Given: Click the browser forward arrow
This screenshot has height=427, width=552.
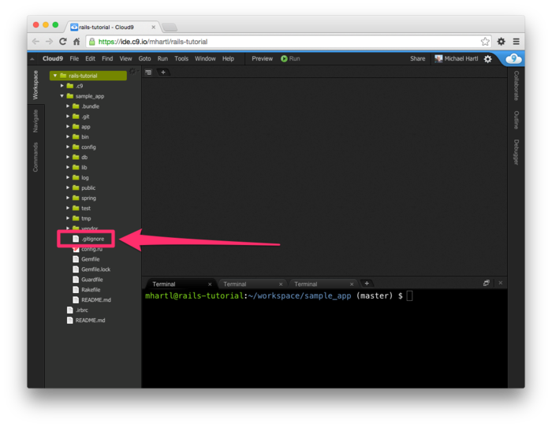Looking at the screenshot, I should pyautogui.click(x=49, y=42).
